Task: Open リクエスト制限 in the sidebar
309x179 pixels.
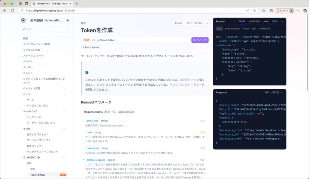Action: (x=31, y=50)
